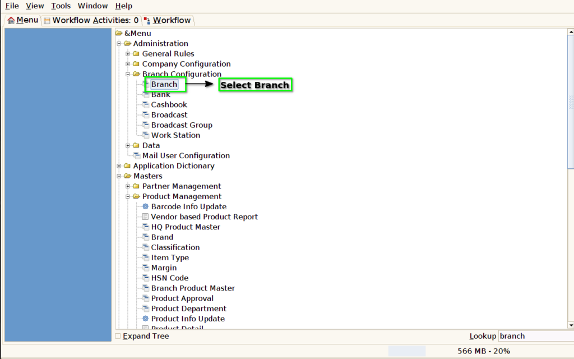Open the HQ Product Master entry
Viewport: 574px width, 359px height.
click(x=186, y=227)
